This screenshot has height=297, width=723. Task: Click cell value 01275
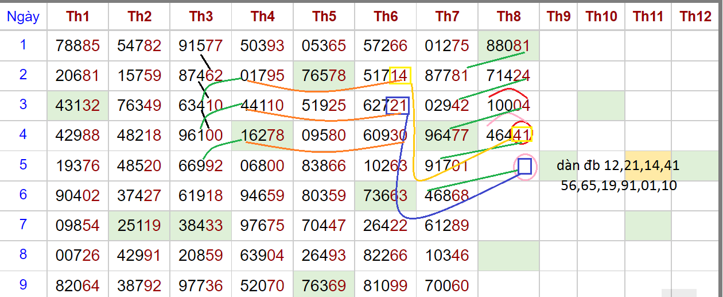447,45
